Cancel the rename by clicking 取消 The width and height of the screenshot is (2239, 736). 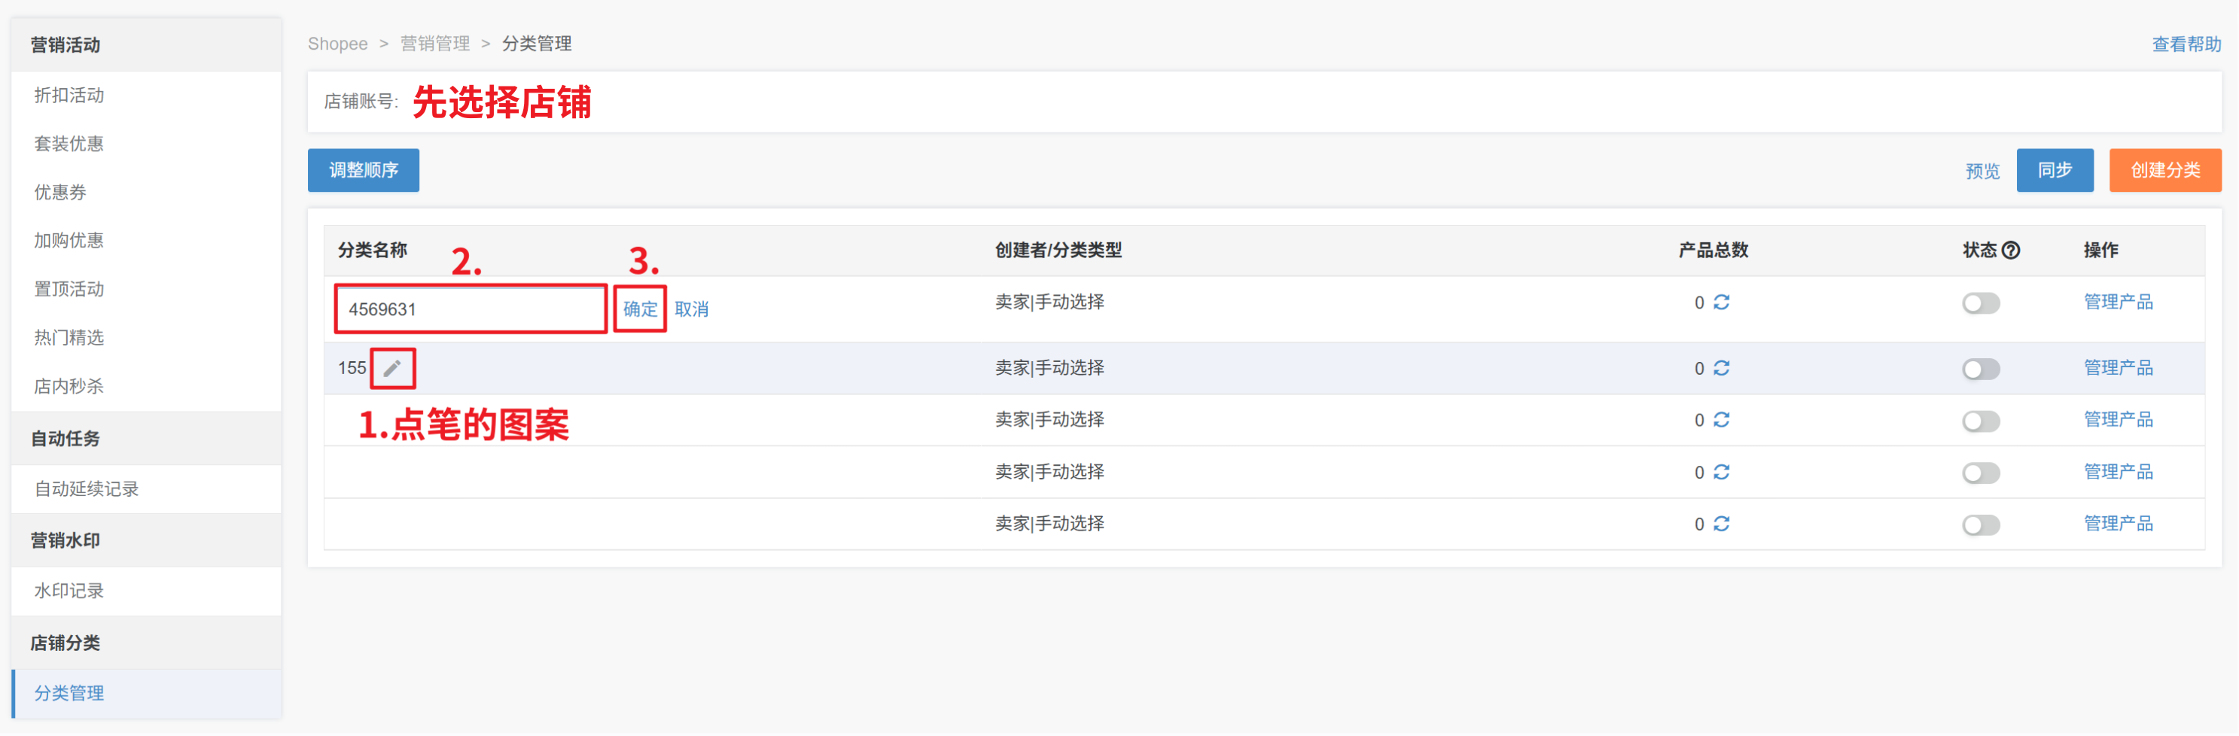point(691,309)
